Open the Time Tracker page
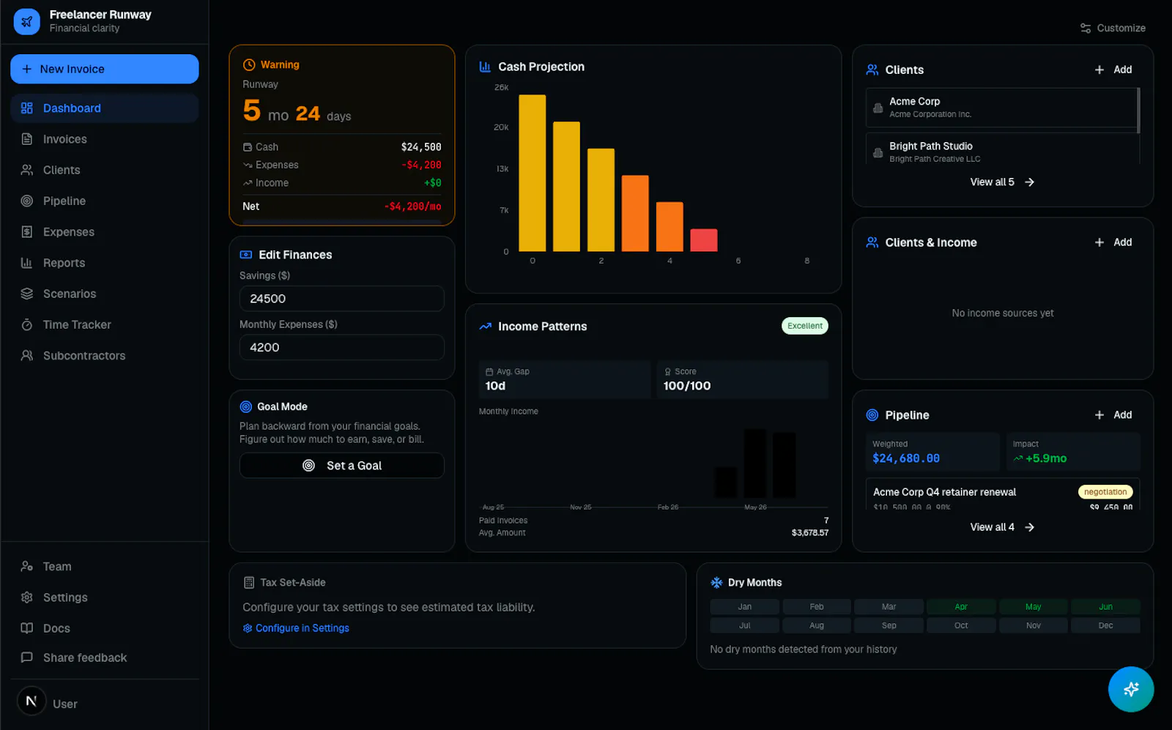Image resolution: width=1172 pixels, height=730 pixels. (x=104, y=324)
